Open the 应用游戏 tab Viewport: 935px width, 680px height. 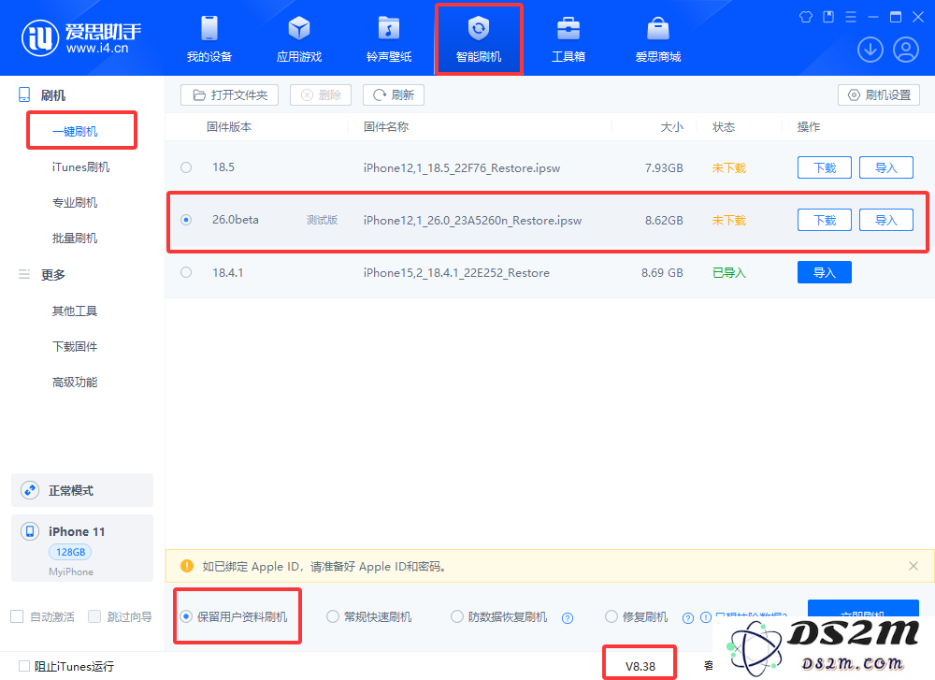299,38
